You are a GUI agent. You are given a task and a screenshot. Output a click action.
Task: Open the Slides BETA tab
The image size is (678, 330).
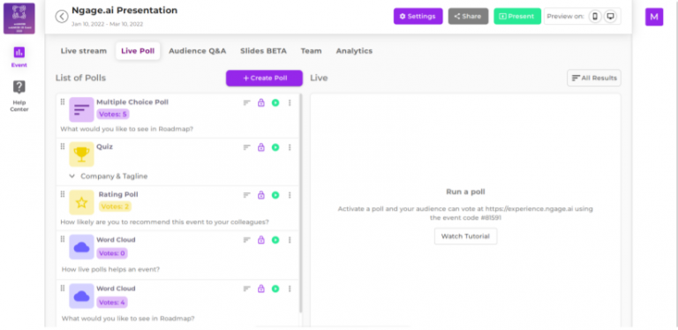[x=263, y=51]
